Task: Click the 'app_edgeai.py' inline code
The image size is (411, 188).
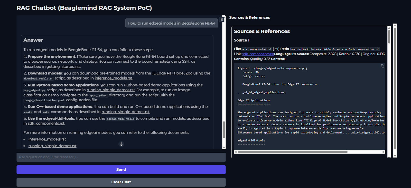Action: click(x=35, y=90)
